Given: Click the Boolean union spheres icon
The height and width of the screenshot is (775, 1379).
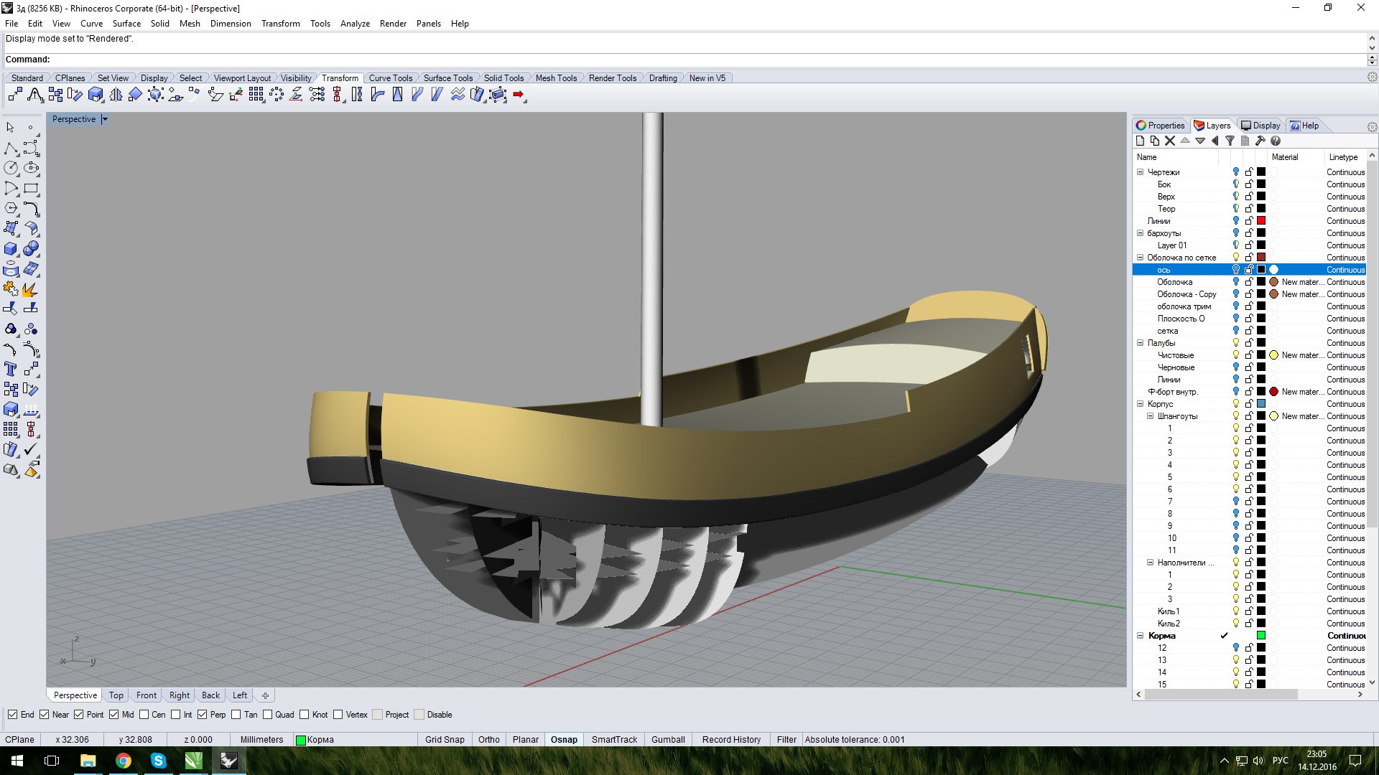Looking at the screenshot, I should [31, 249].
